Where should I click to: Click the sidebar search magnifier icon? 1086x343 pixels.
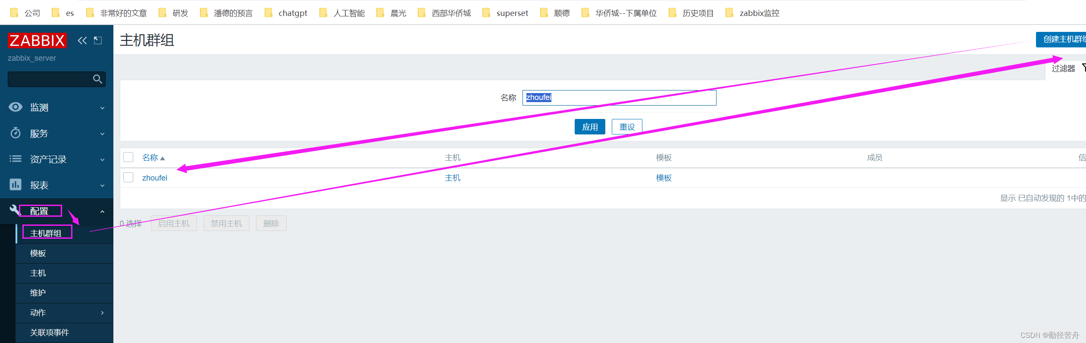(x=97, y=79)
